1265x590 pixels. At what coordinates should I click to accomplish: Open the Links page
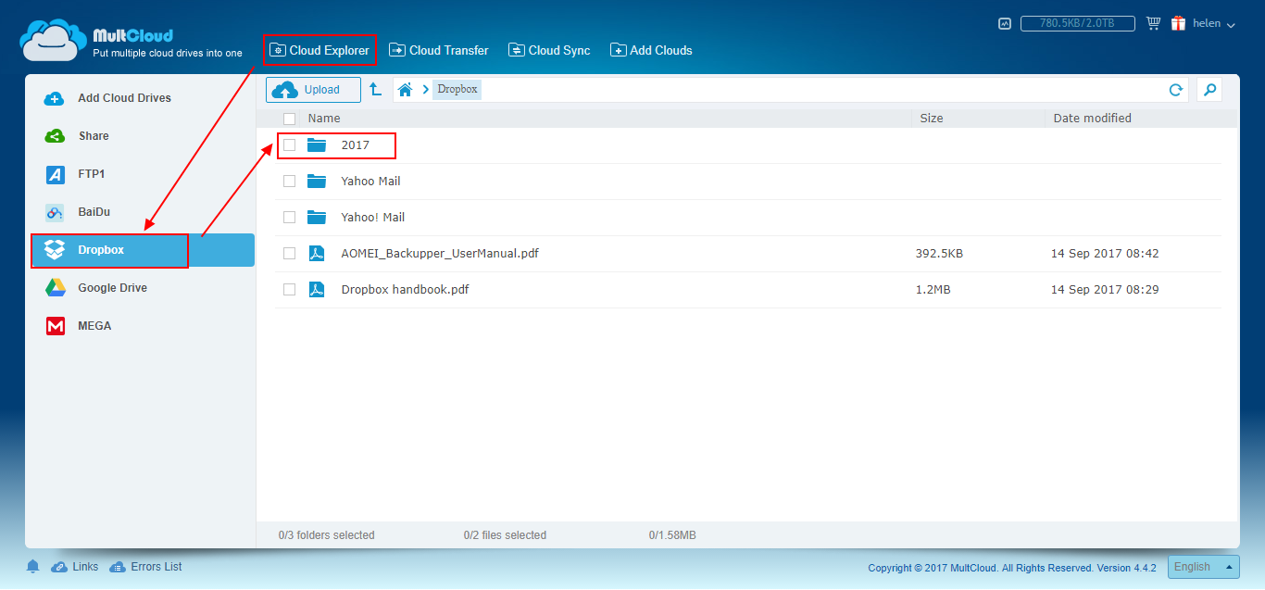75,567
